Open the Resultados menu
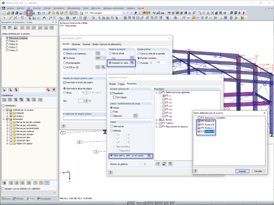The width and height of the screenshot is (274, 205). point(59,8)
